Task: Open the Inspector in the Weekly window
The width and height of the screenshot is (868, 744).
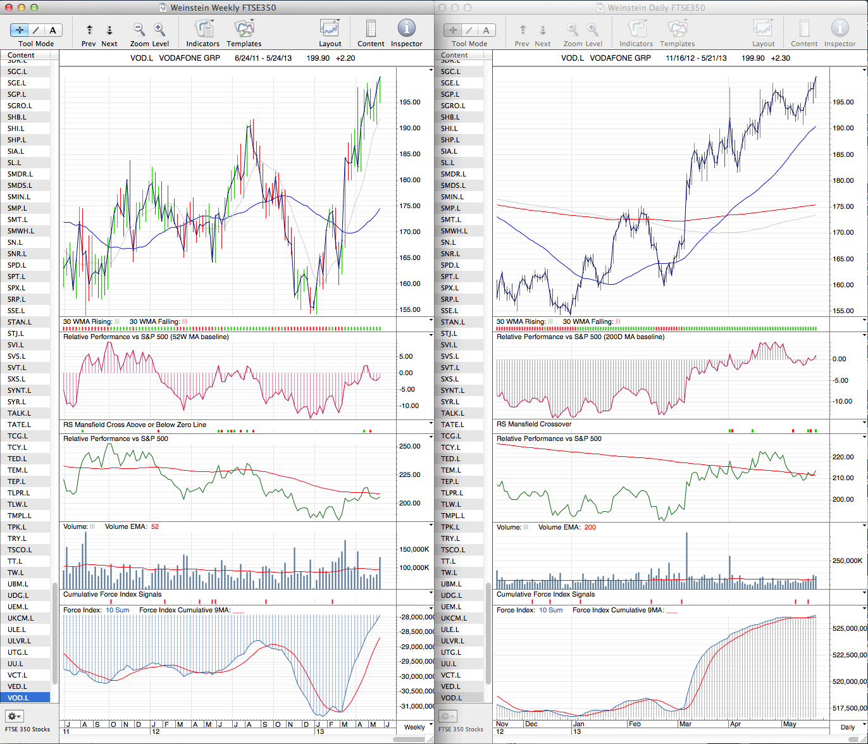Action: [406, 30]
